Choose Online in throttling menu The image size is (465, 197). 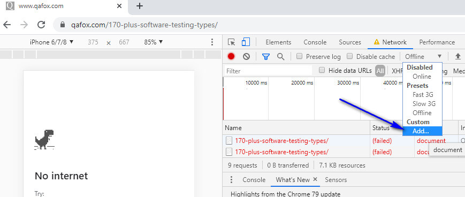point(422,77)
